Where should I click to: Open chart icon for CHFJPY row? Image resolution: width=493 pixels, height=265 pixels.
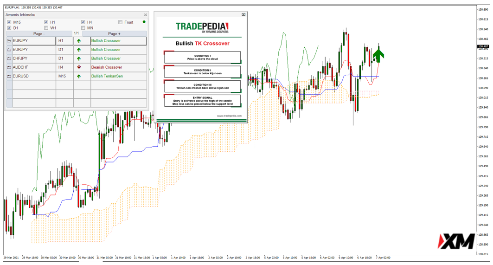point(9,58)
